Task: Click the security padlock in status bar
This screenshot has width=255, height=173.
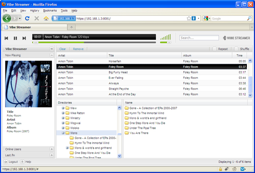Action: pyautogui.click(x=220, y=169)
